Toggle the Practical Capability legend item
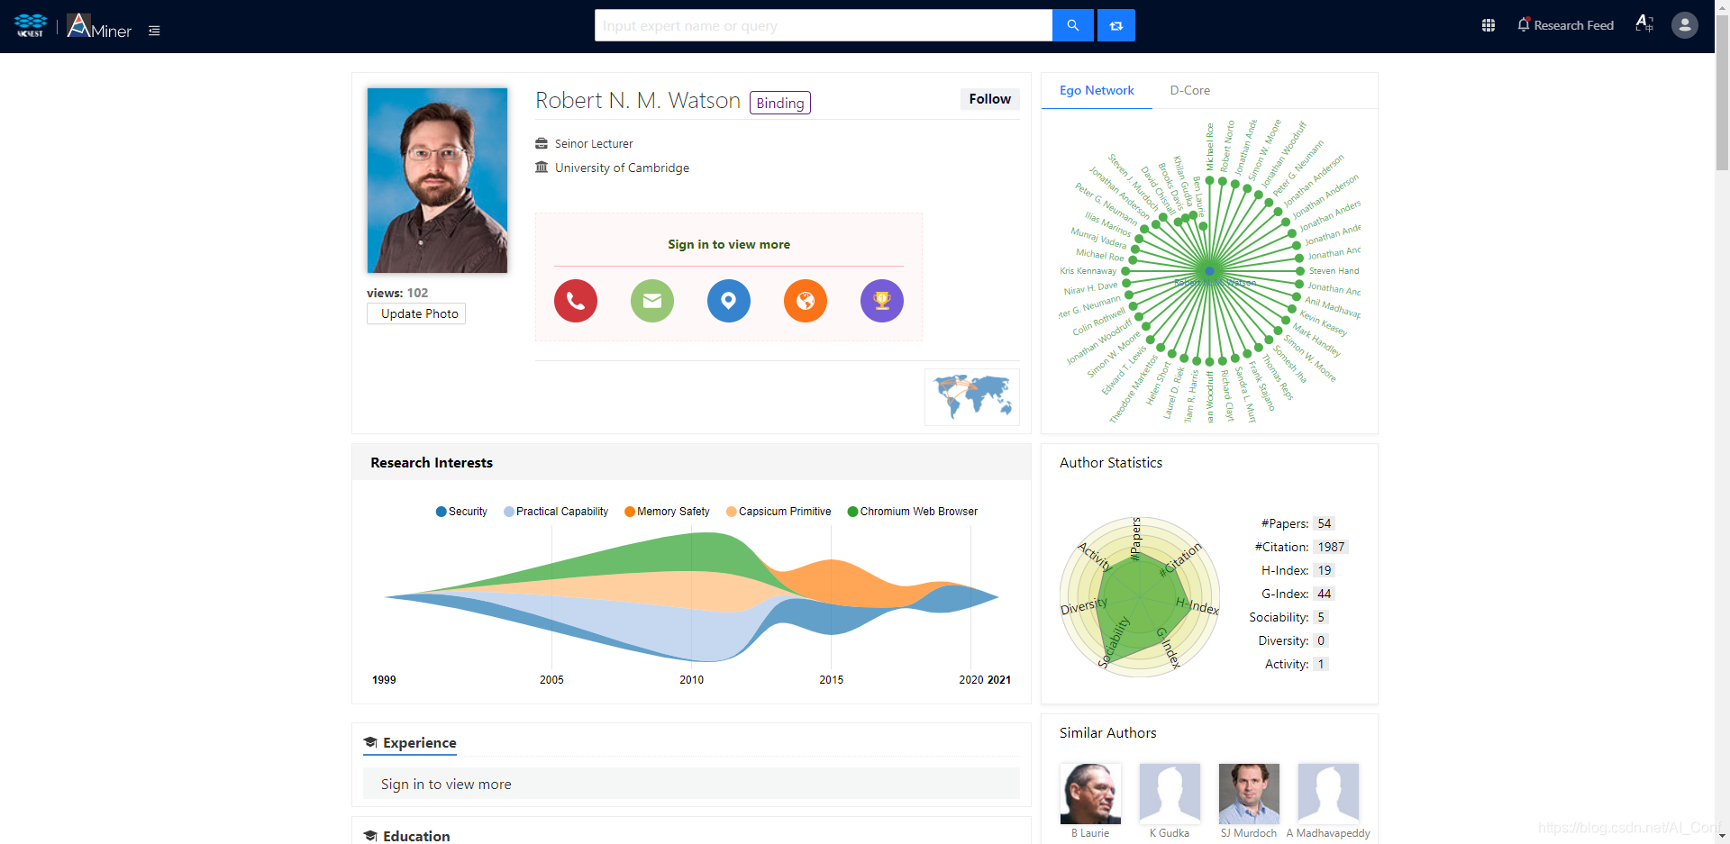This screenshot has height=844, width=1730. [556, 512]
